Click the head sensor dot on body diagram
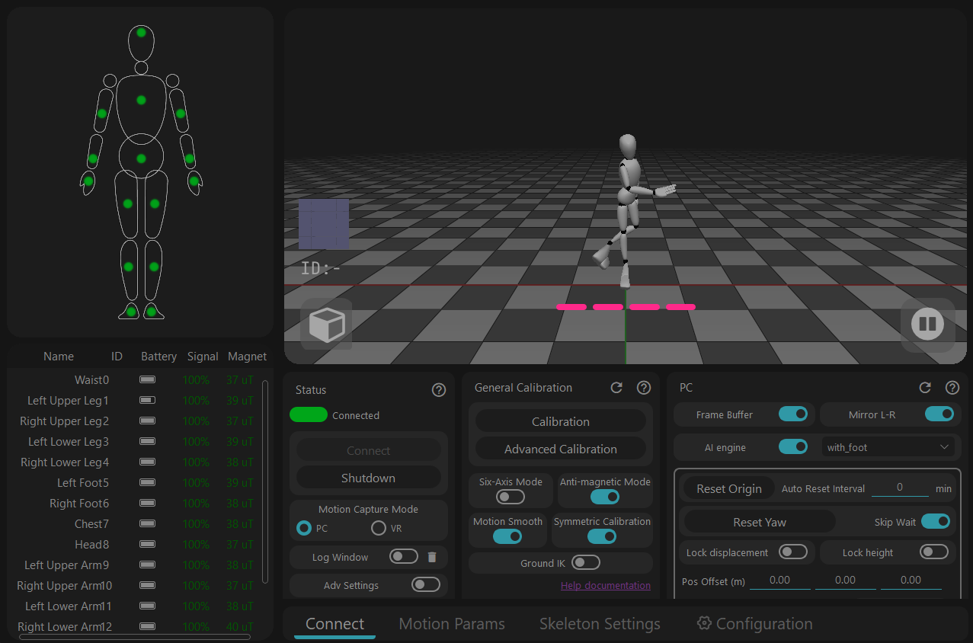This screenshot has width=973, height=643. tap(141, 32)
